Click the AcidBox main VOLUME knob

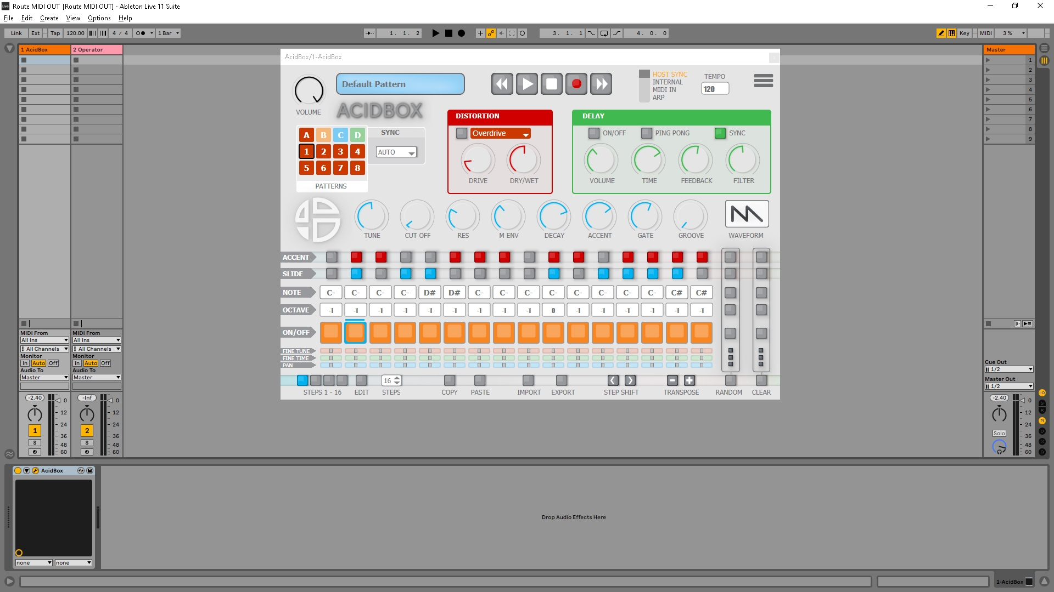point(309,90)
